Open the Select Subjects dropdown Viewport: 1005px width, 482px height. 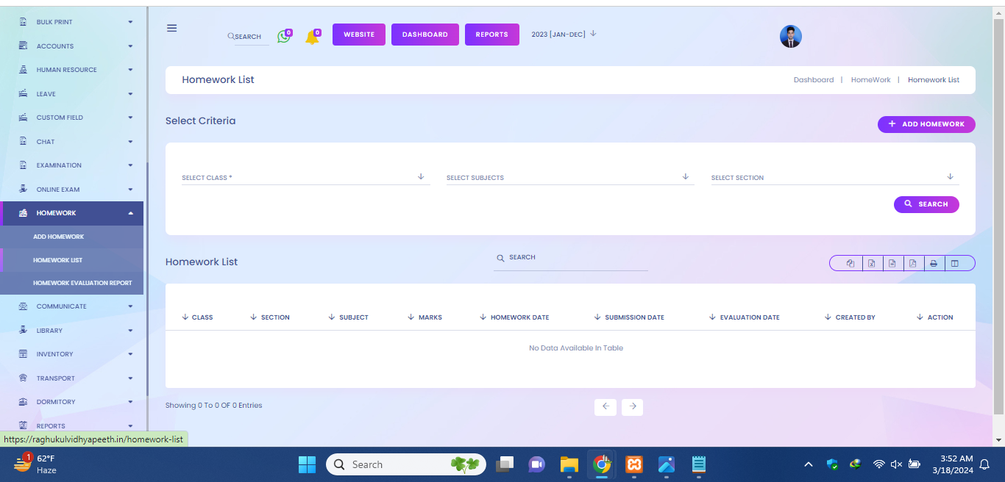[x=569, y=177]
